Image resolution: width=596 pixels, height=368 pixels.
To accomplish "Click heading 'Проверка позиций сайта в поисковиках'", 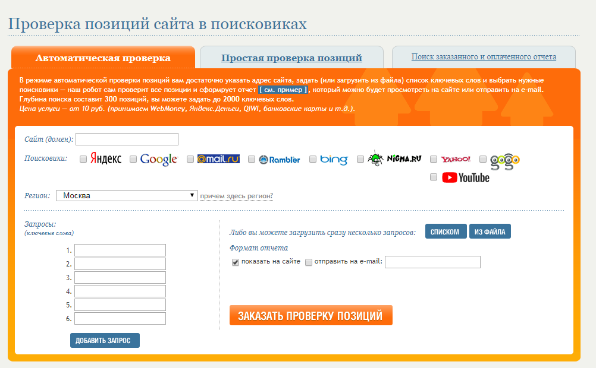I will click(158, 24).
